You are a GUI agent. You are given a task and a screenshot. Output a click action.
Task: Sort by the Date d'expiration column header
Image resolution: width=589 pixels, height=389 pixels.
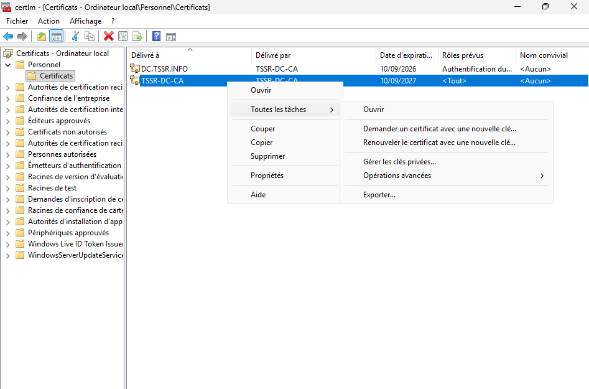pos(406,55)
